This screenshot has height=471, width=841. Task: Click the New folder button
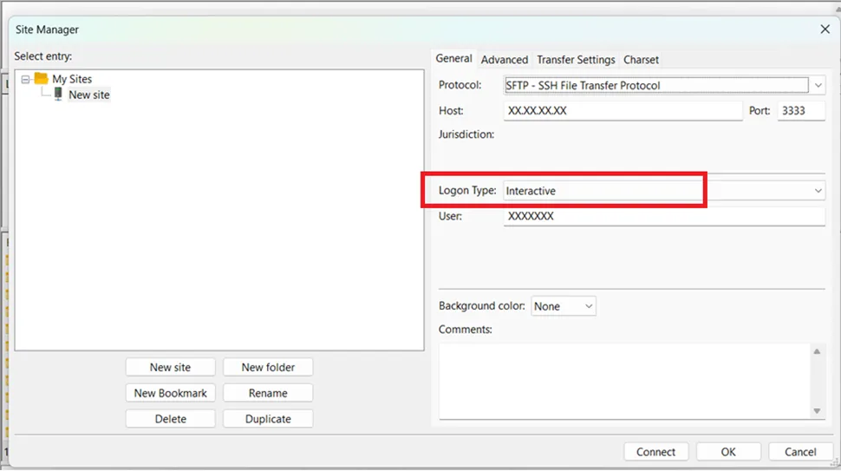point(268,368)
